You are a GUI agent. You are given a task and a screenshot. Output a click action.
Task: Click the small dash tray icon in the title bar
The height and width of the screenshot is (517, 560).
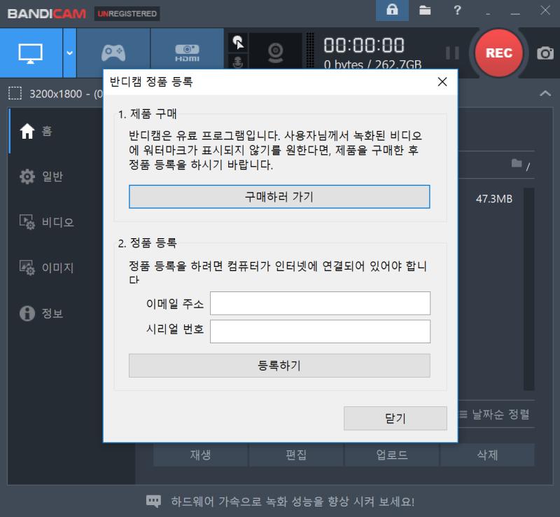coord(488,13)
